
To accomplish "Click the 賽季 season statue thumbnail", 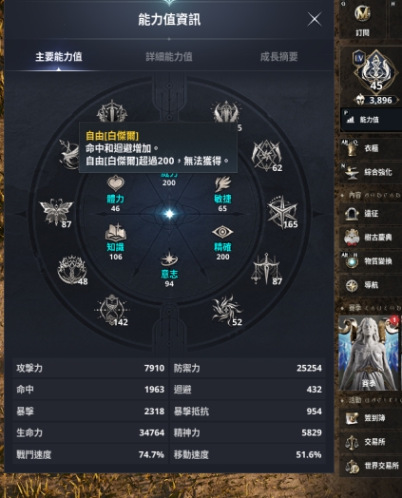I will pyautogui.click(x=369, y=353).
